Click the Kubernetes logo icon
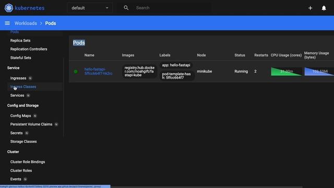The height and width of the screenshot is (188, 334). coord(9,8)
